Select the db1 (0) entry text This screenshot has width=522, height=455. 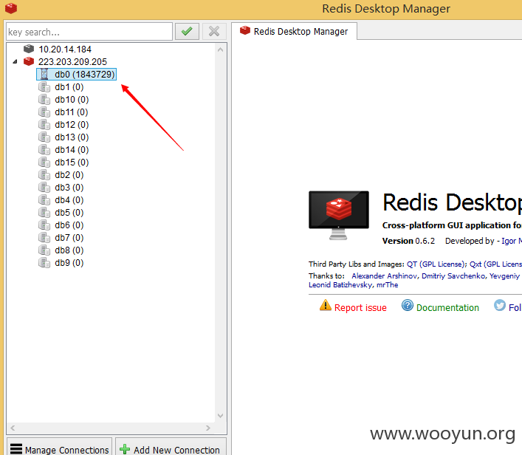[x=69, y=87]
